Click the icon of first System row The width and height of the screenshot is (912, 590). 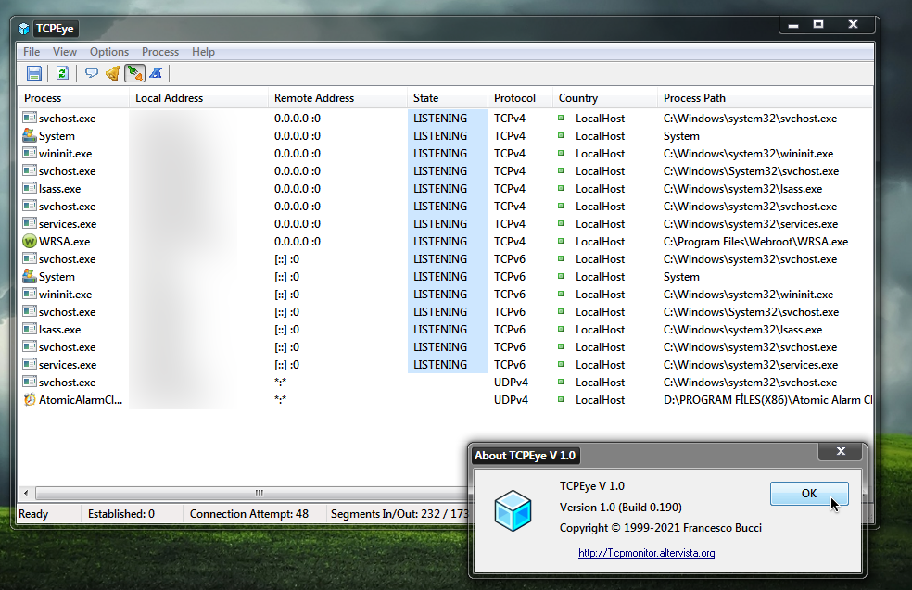[29, 135]
